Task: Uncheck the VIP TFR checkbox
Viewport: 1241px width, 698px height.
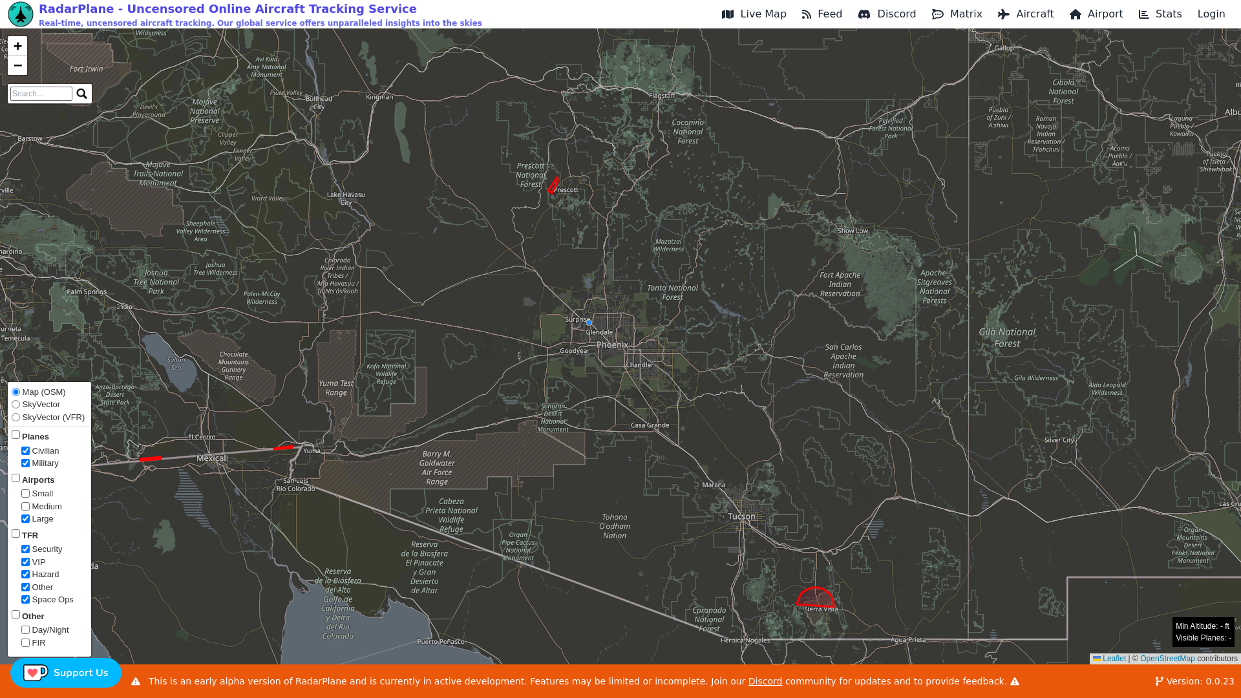Action: 26,562
